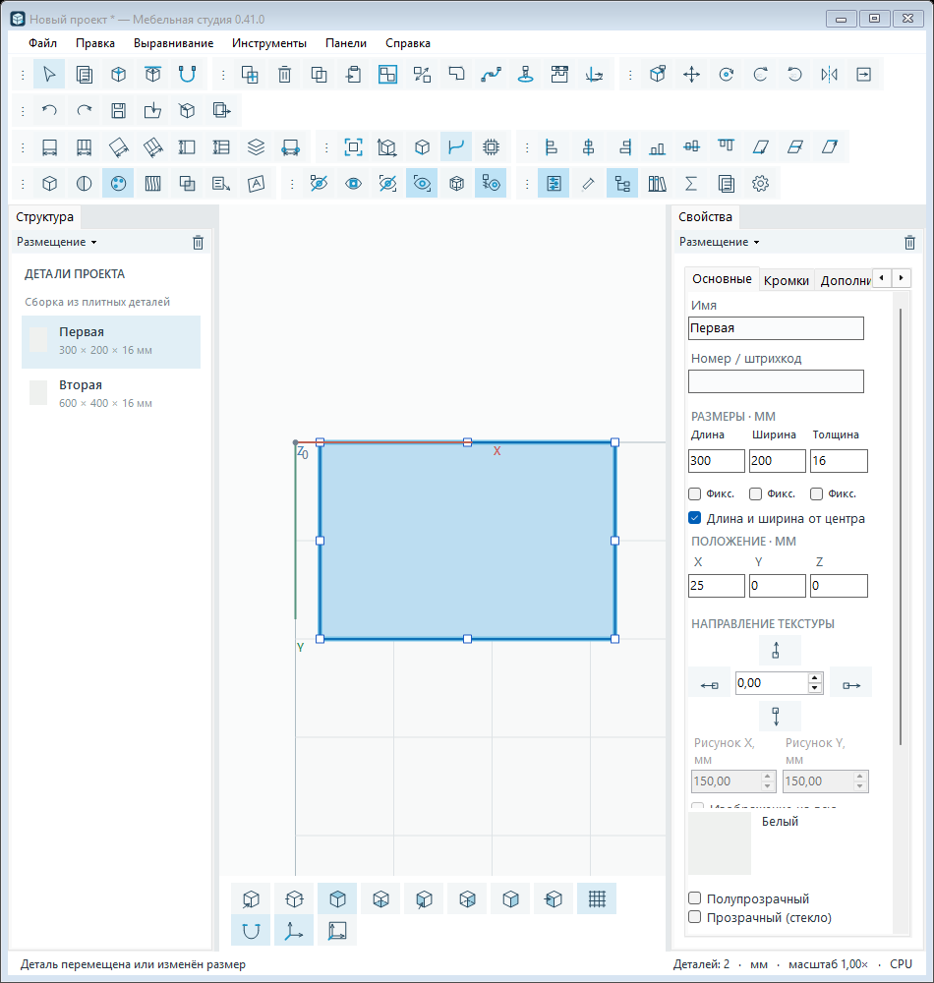The height and width of the screenshot is (983, 934).
Task: Click the trash button in the Структура panel header
Action: (198, 242)
